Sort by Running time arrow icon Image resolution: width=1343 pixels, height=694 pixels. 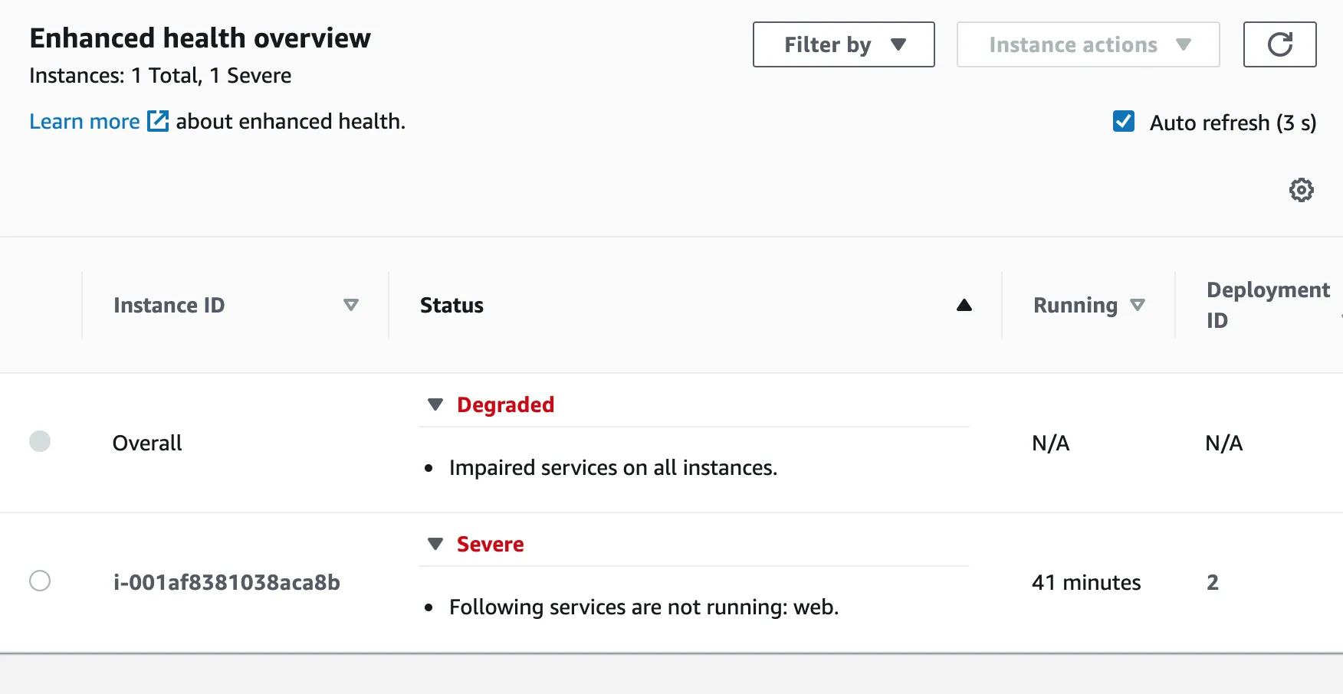(1138, 305)
